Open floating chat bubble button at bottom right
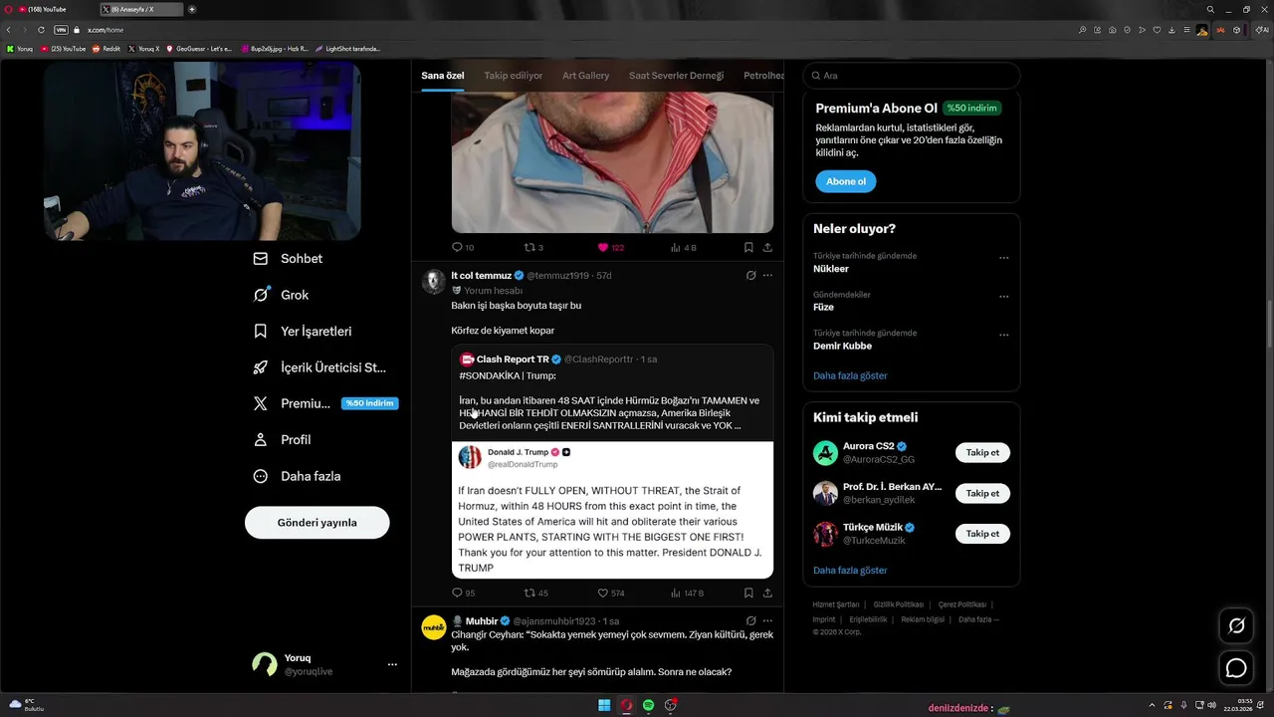The image size is (1274, 717). [1236, 668]
